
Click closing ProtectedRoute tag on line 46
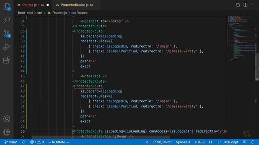[89, 81]
